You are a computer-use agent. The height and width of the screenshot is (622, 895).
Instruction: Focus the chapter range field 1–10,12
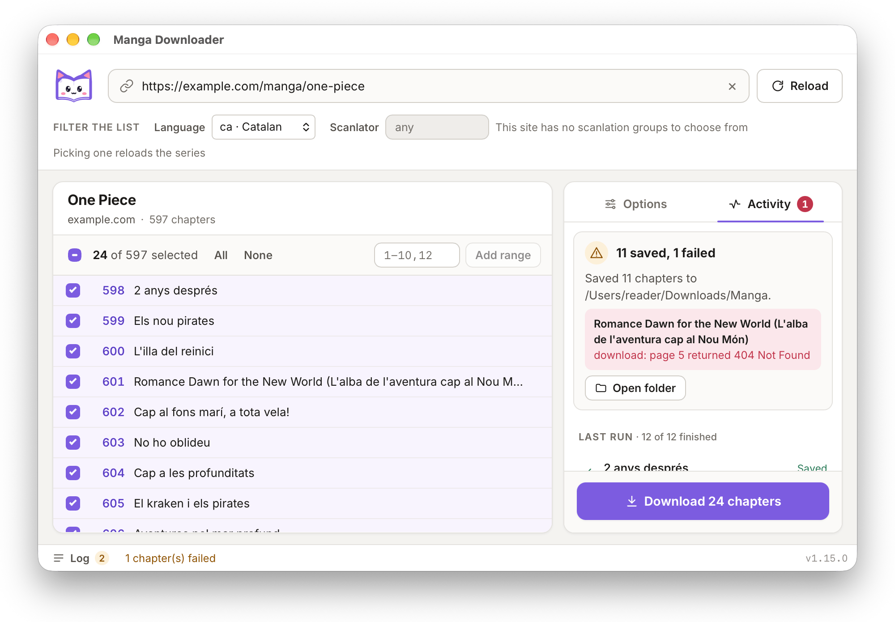417,255
